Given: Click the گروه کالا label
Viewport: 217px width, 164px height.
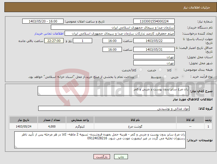Looking at the screenshot, I should coord(205,109).
